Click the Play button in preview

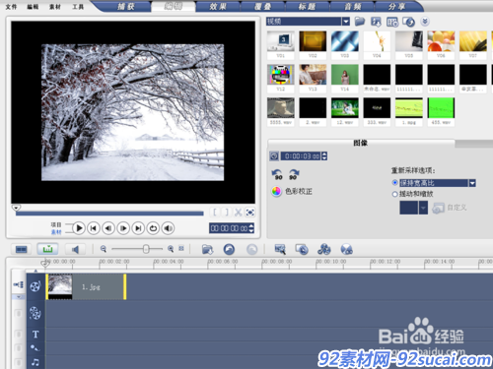tap(79, 228)
